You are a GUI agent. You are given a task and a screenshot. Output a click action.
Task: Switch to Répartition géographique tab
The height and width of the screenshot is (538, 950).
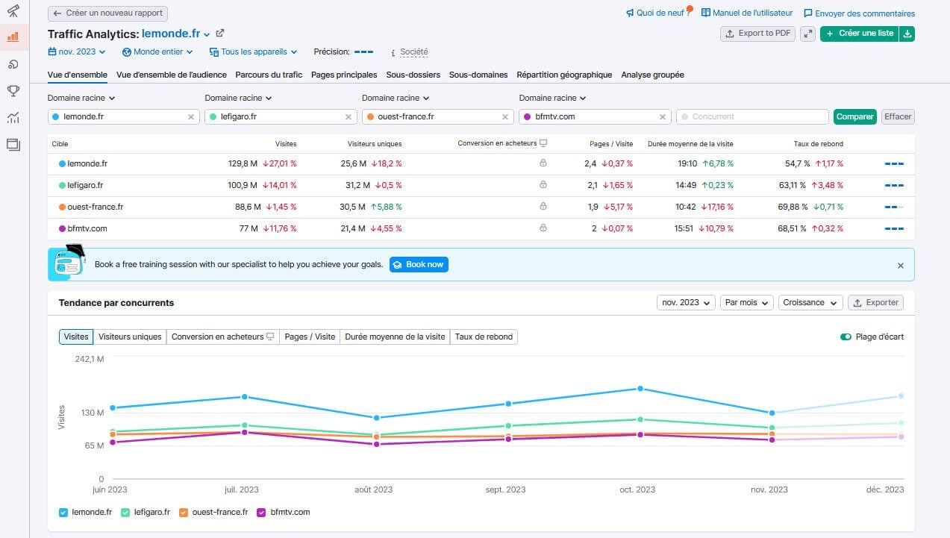pyautogui.click(x=564, y=75)
